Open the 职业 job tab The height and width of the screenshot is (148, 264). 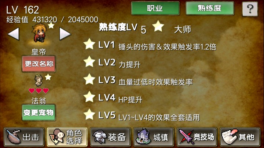pyautogui.click(x=155, y=8)
